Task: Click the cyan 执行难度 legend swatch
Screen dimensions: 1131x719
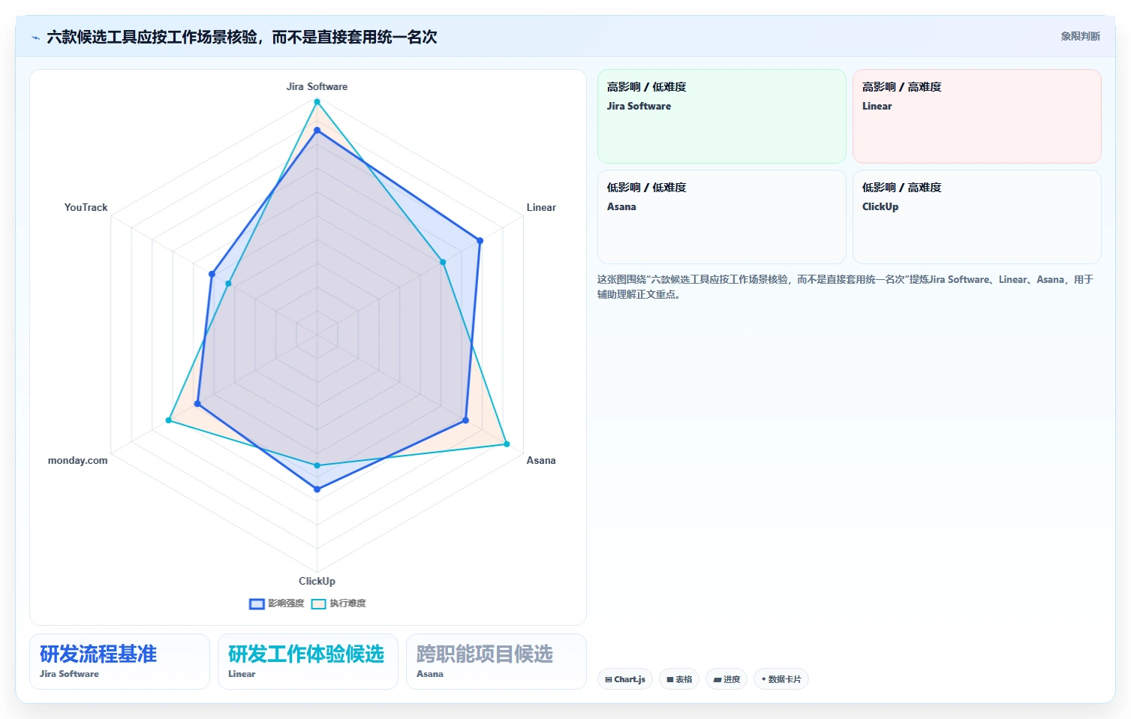Action: tap(318, 604)
